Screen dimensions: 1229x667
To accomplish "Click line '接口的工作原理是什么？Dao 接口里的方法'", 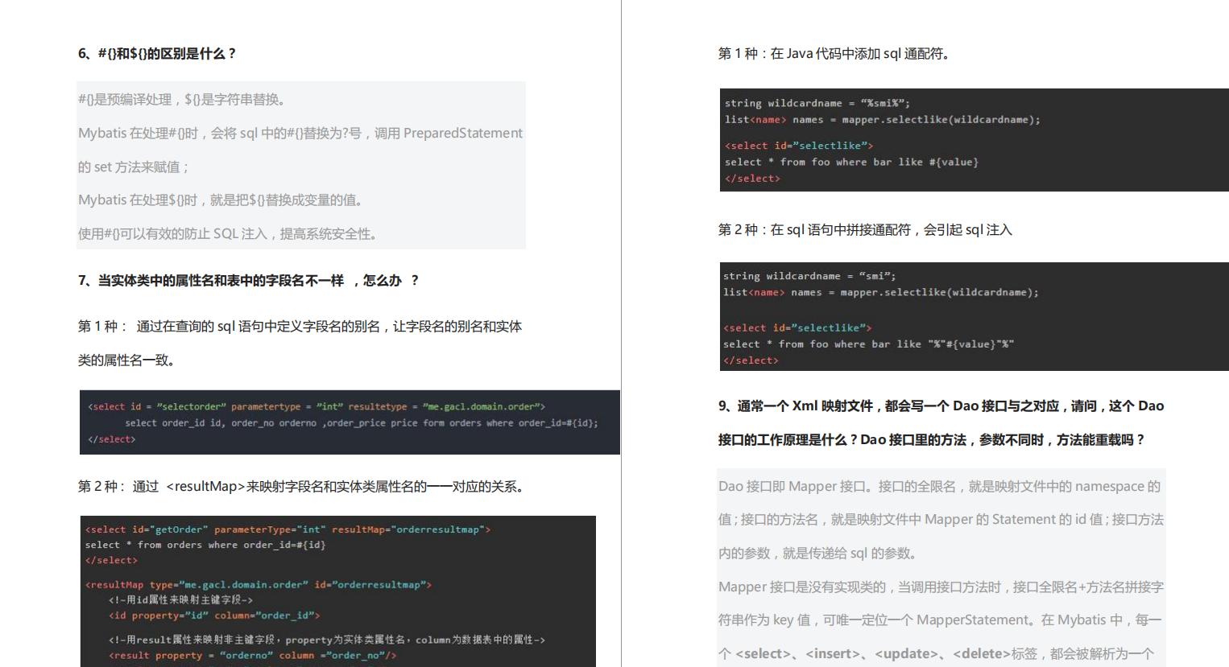I will [x=932, y=440].
